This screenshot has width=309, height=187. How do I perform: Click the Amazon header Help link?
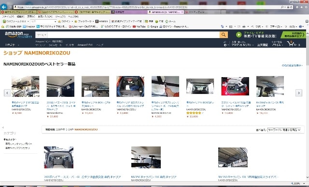click(100, 45)
